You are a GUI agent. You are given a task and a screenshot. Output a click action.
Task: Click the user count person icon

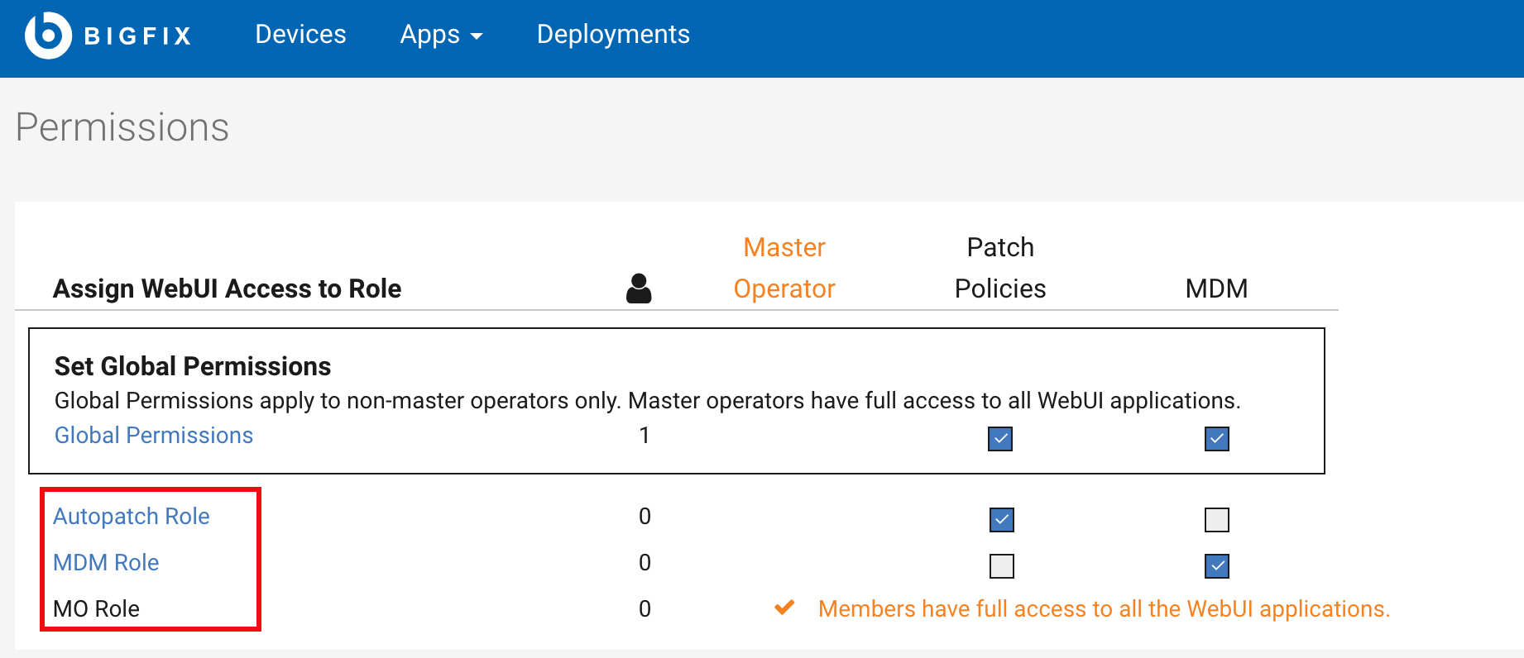639,288
